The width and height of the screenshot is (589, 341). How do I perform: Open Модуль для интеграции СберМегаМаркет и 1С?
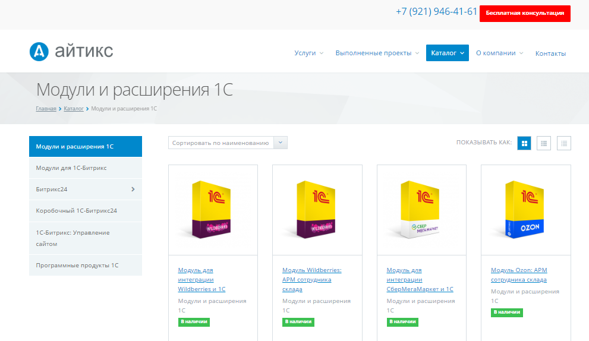click(420, 279)
